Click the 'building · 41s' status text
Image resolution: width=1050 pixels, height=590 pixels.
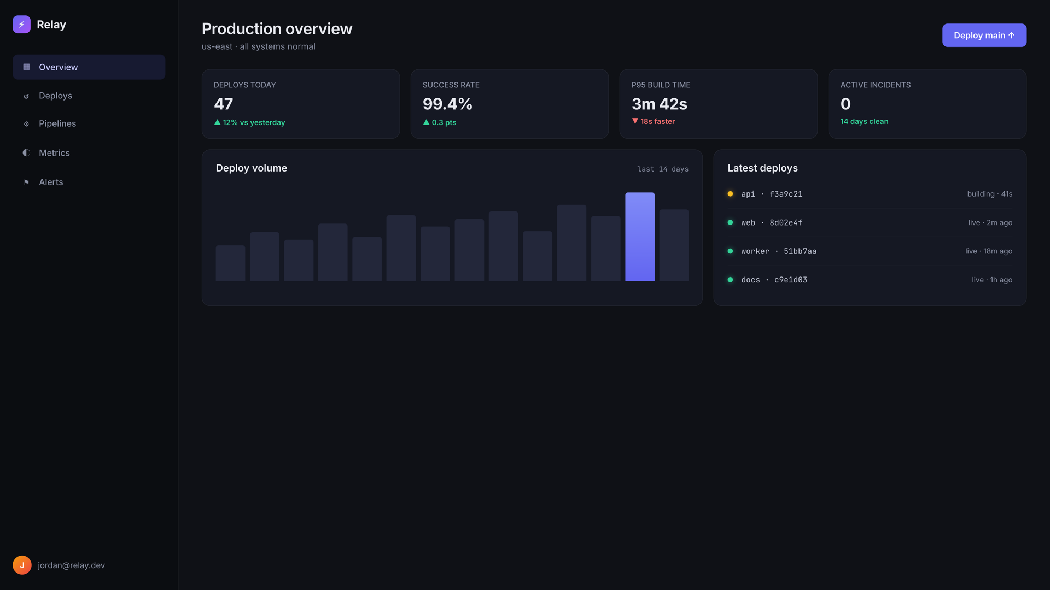click(x=990, y=194)
